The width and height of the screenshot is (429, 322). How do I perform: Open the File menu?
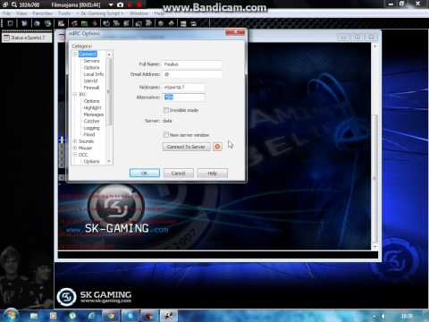6,13
